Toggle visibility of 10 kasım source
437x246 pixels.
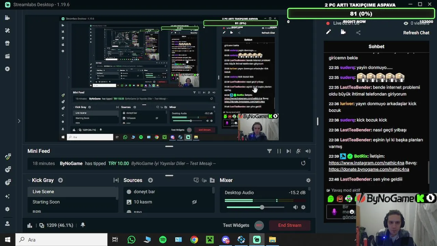tap(194, 202)
